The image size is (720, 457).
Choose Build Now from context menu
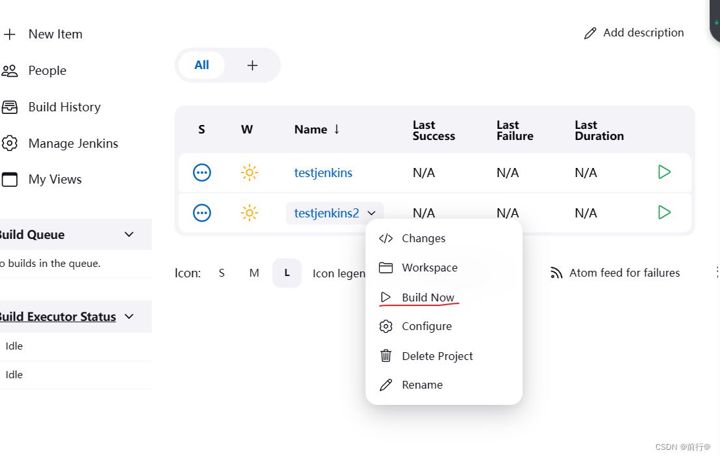coord(444,298)
